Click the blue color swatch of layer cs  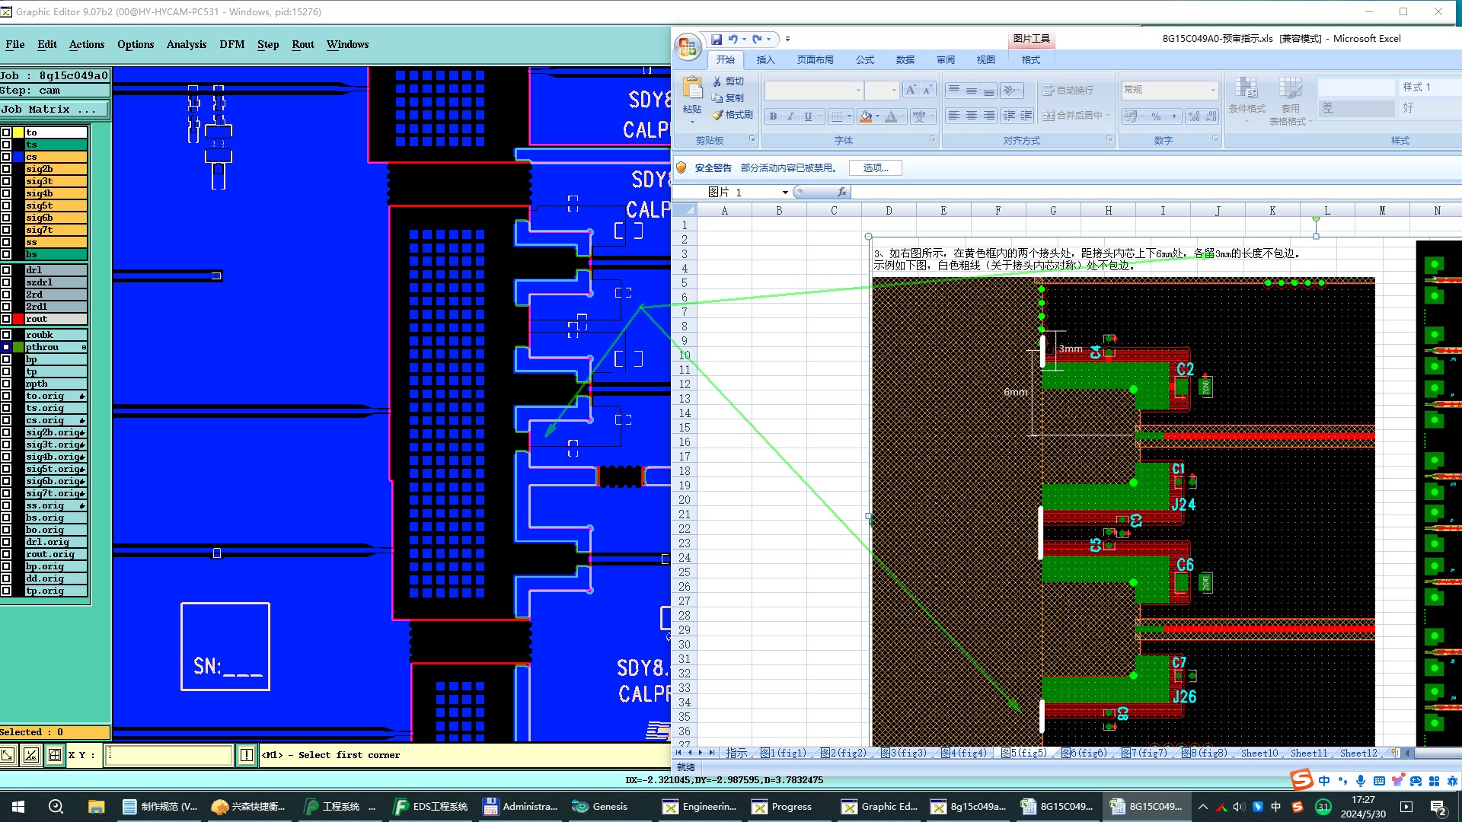tap(18, 157)
